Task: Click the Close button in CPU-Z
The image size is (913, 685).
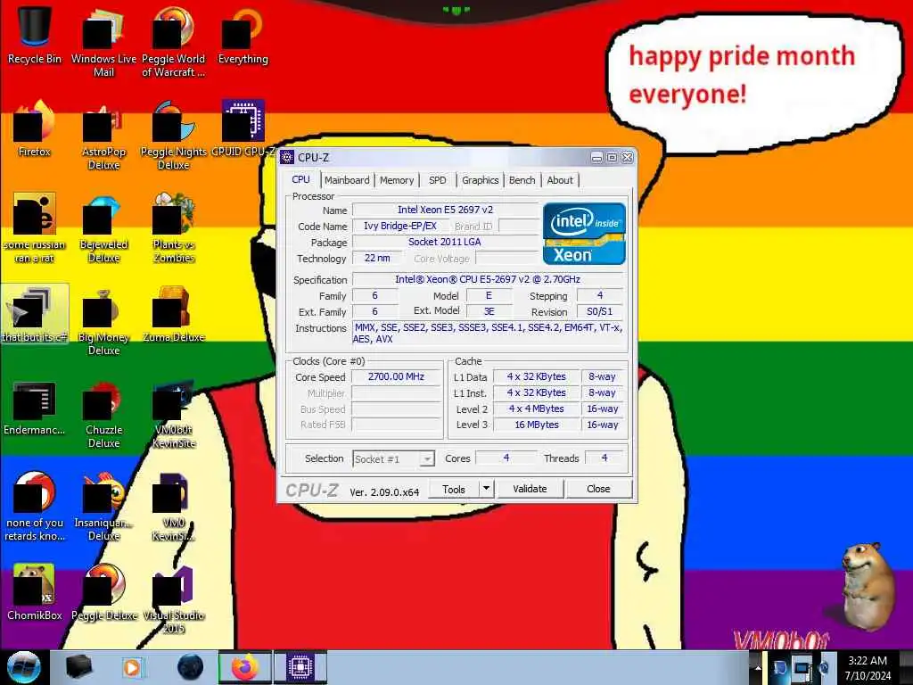Action: (x=598, y=489)
